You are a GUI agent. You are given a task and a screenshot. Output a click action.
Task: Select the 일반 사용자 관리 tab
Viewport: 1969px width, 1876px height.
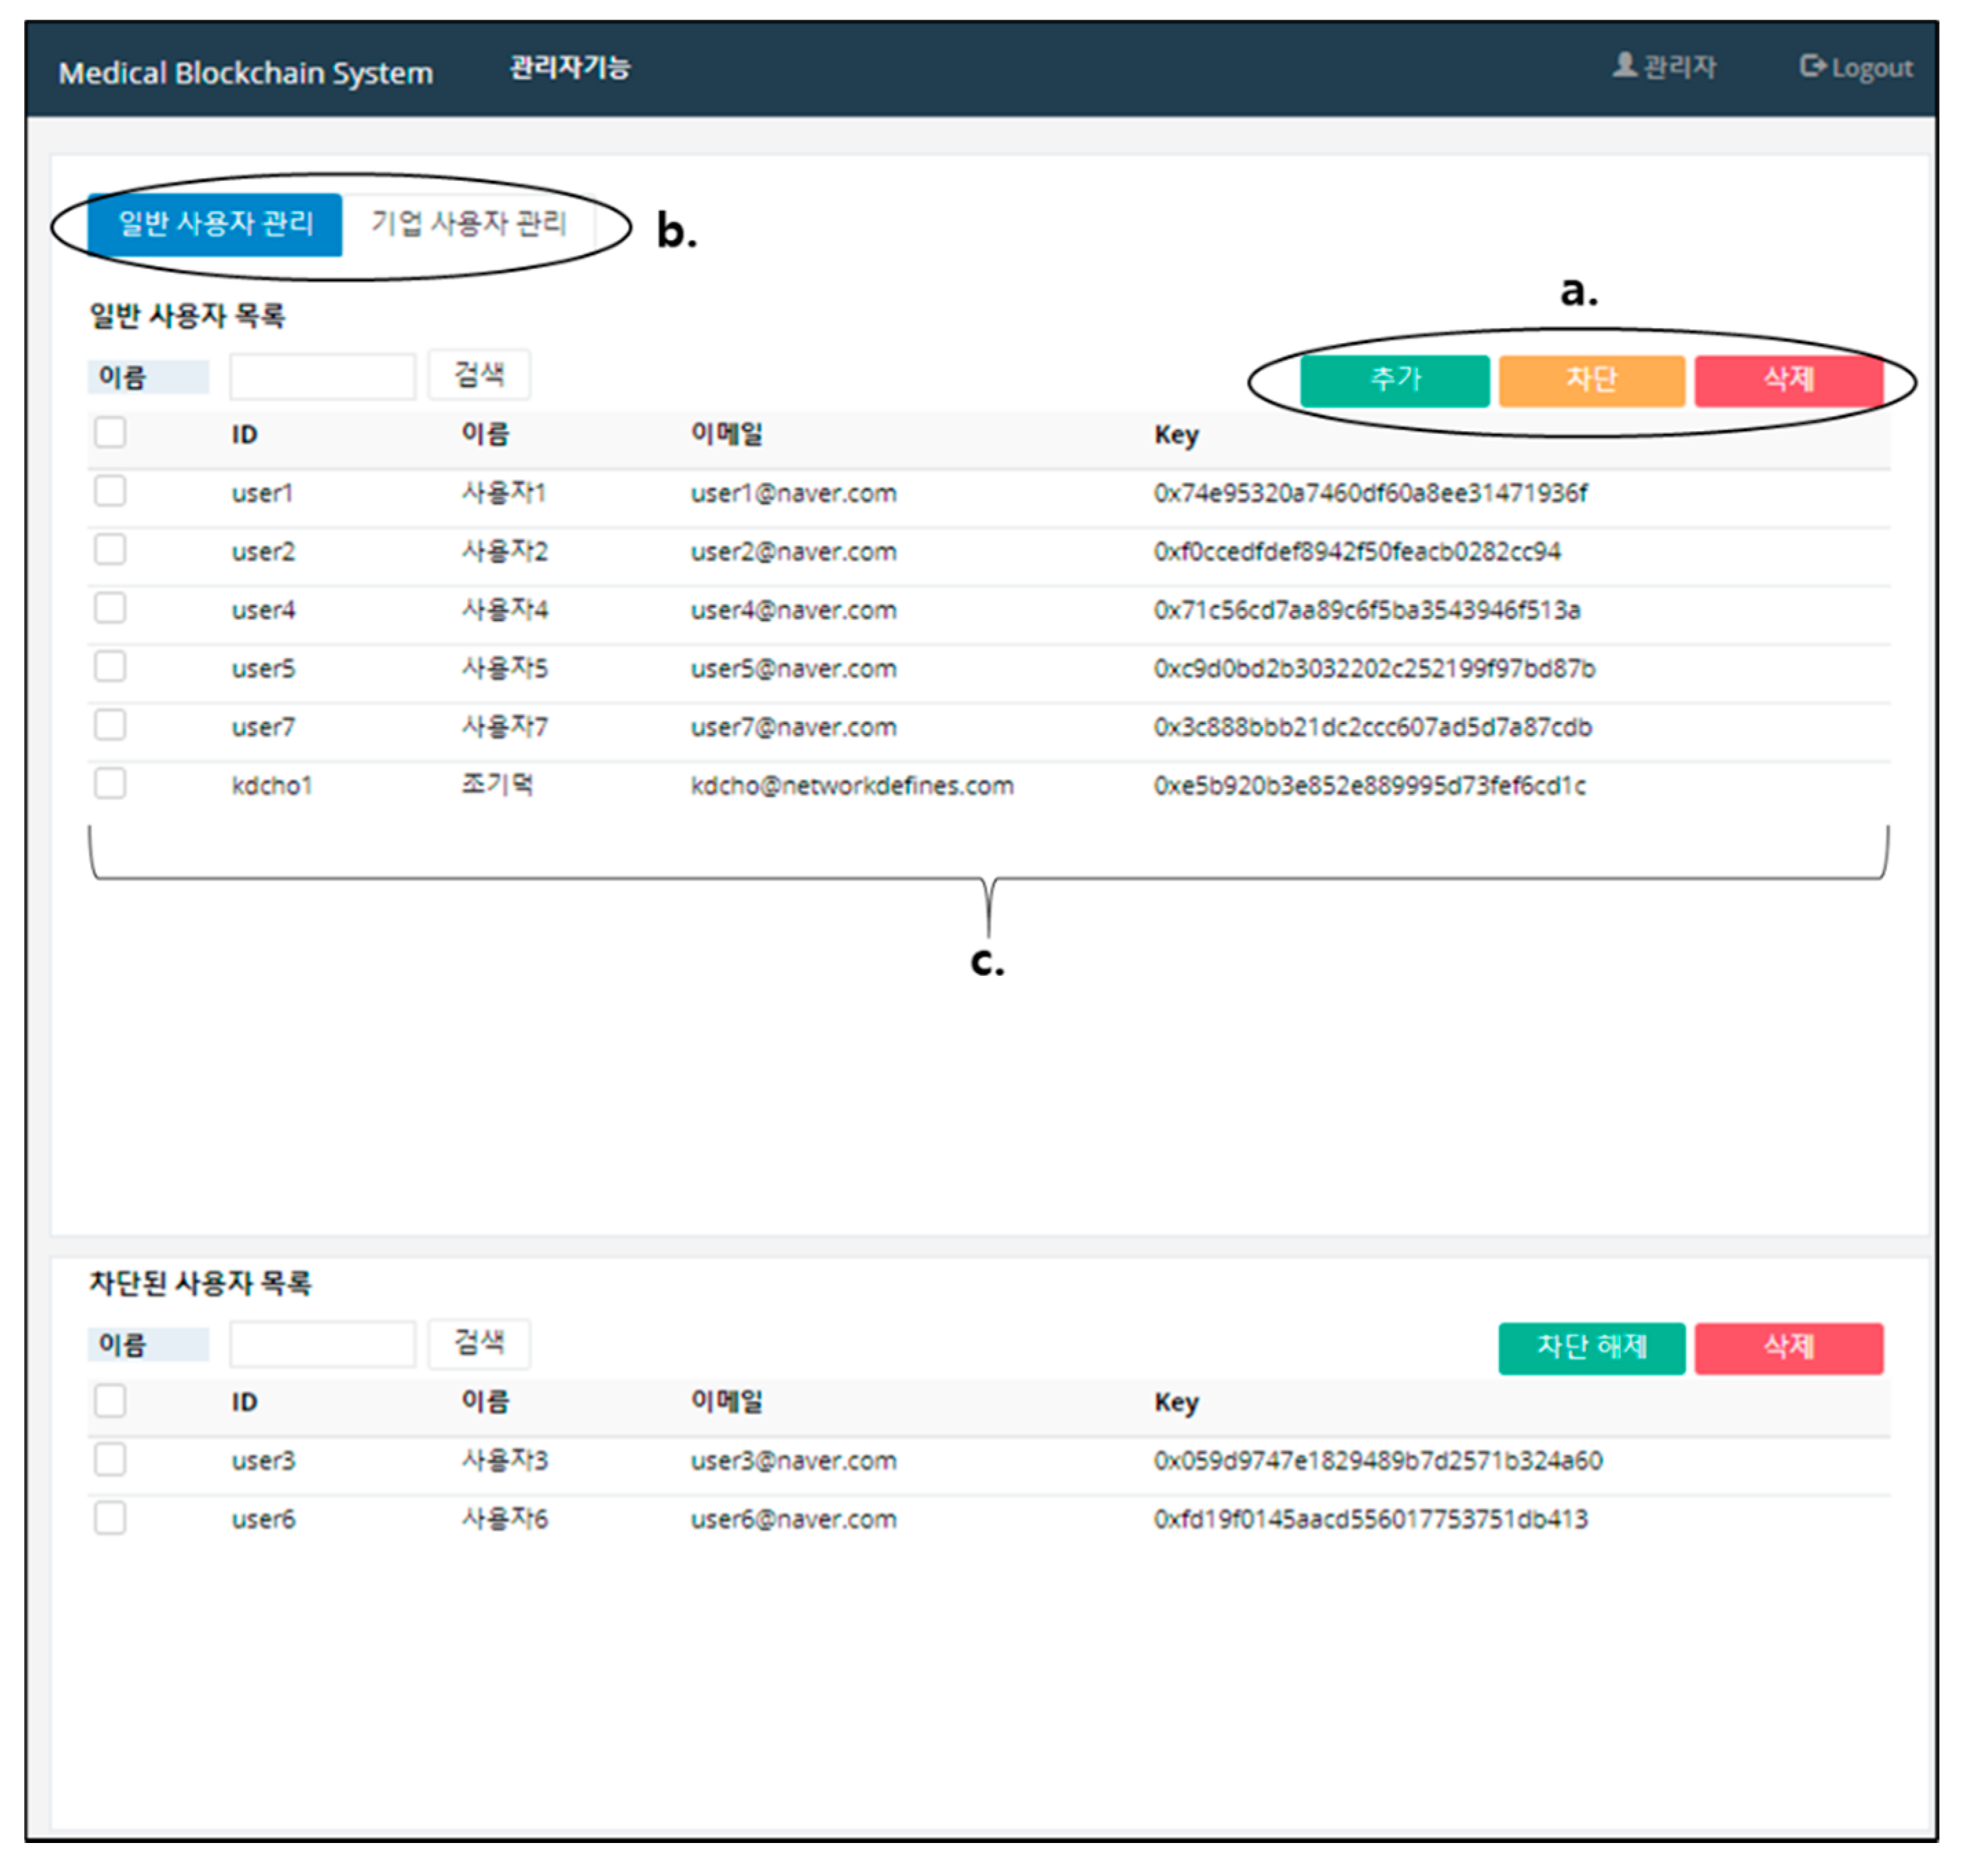tap(215, 223)
